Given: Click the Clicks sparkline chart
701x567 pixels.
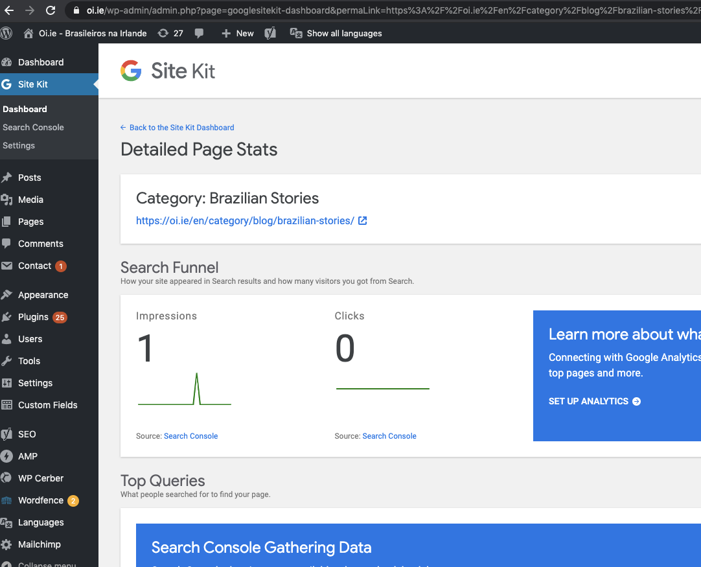Looking at the screenshot, I should (383, 389).
